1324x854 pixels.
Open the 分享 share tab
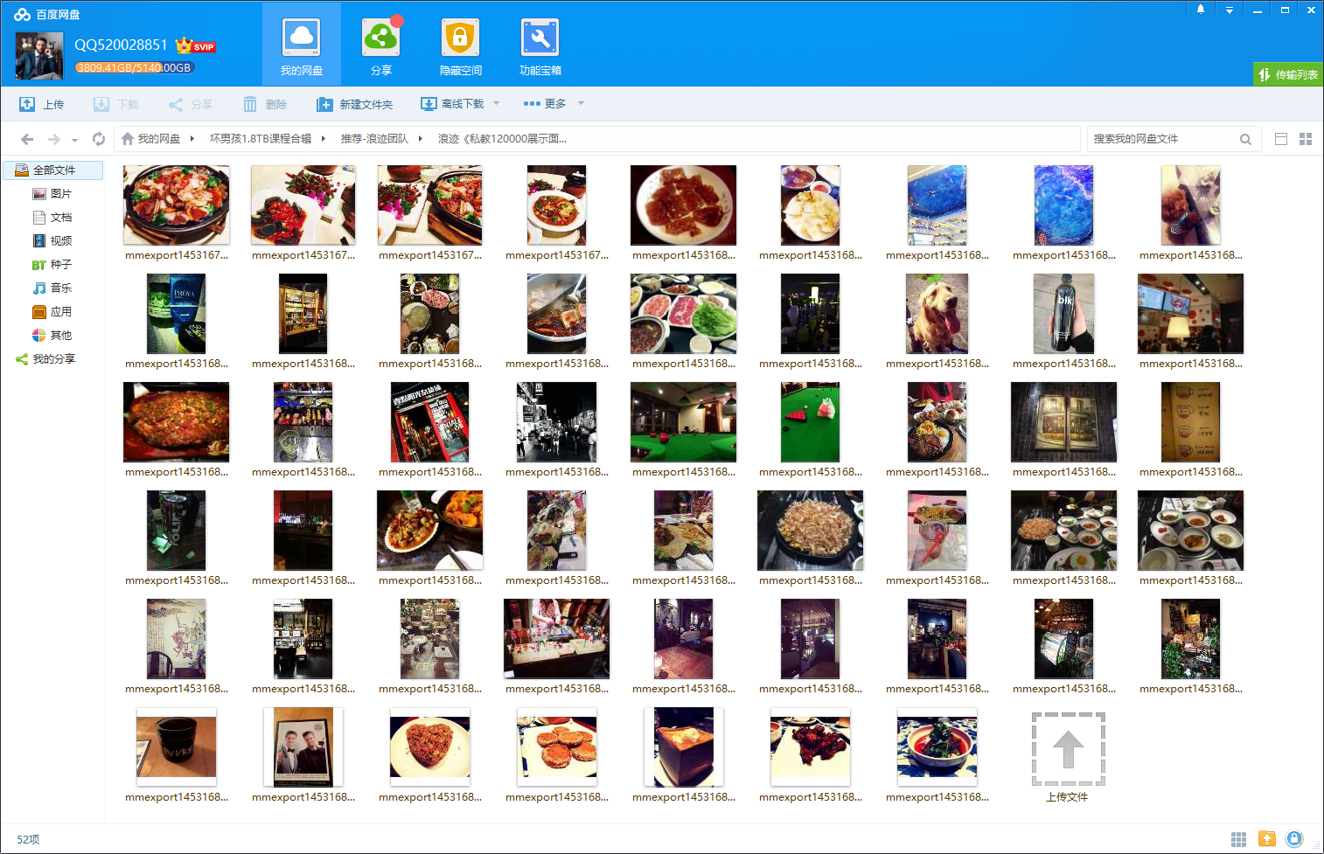click(380, 45)
